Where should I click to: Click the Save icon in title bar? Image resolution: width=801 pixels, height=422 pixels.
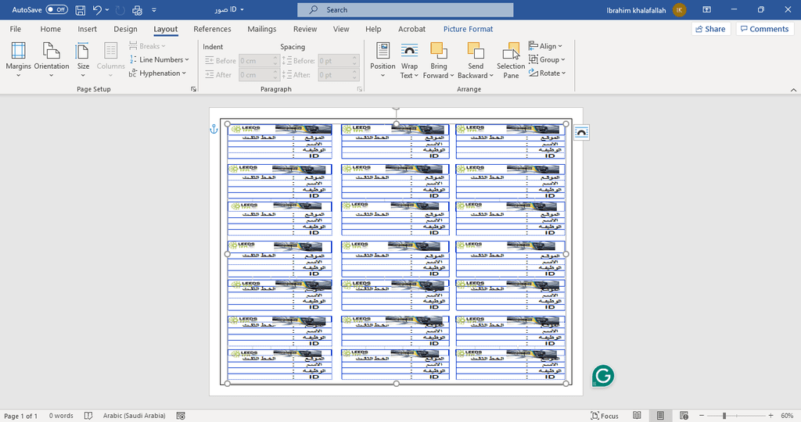(81, 10)
